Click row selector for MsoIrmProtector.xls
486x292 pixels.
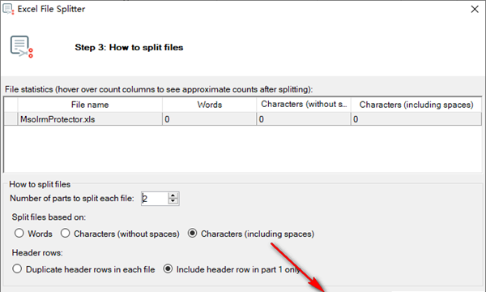[x=11, y=119]
